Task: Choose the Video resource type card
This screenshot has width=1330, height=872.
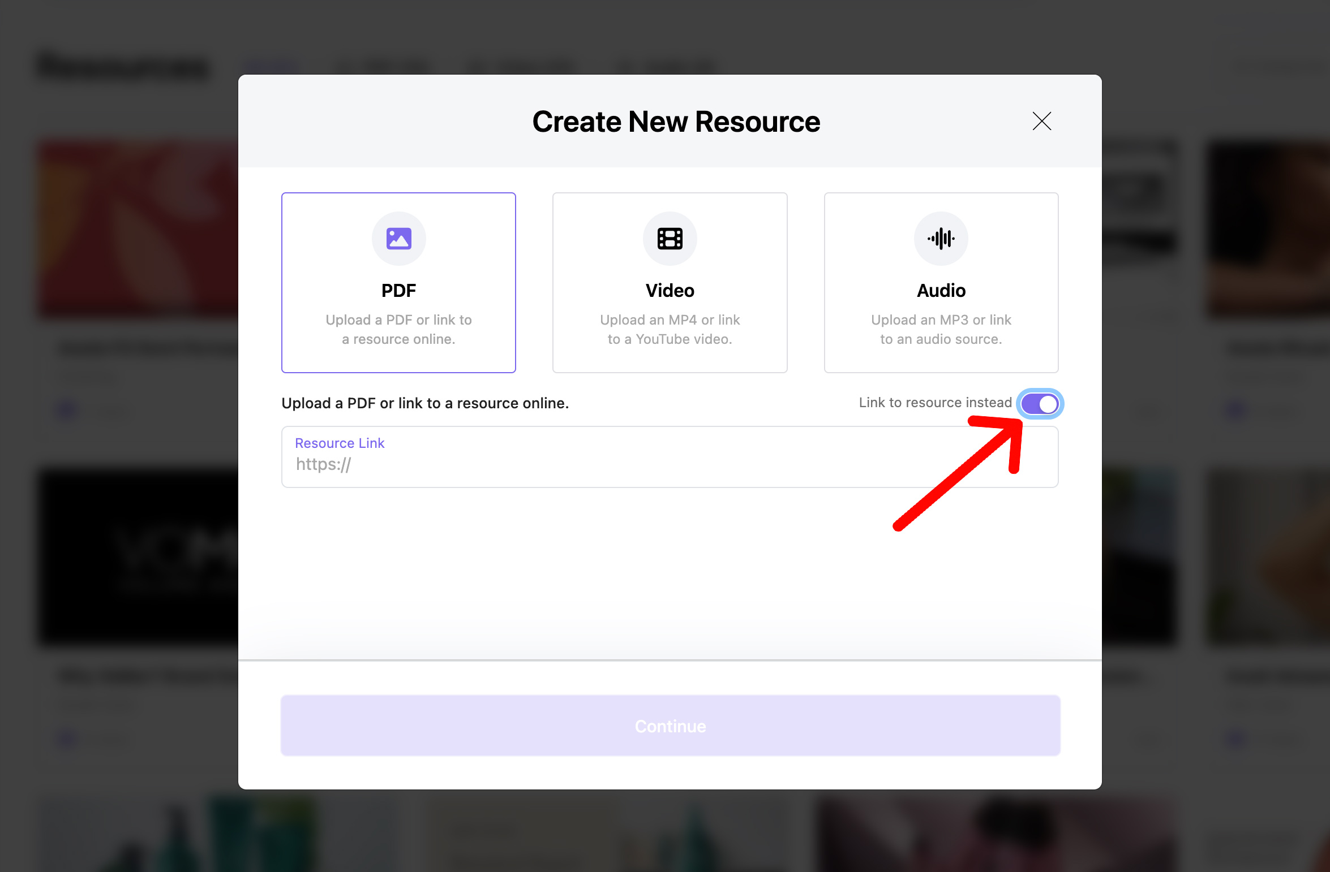Action: [670, 282]
